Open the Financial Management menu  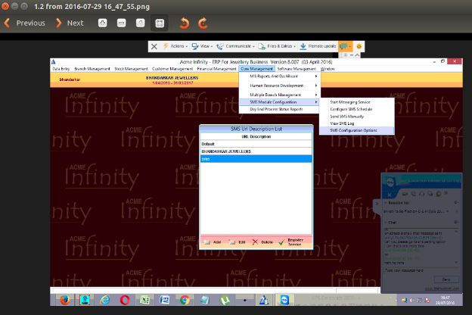[217, 69]
